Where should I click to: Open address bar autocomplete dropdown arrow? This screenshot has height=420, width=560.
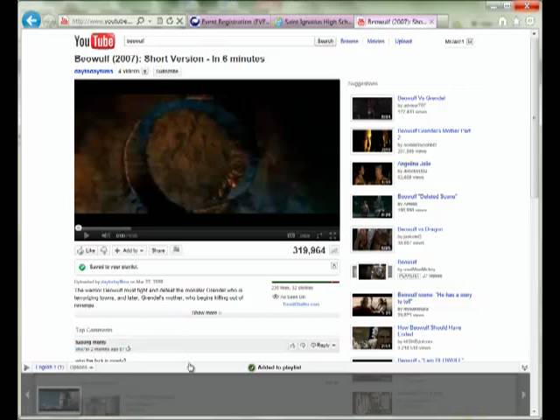click(x=150, y=21)
